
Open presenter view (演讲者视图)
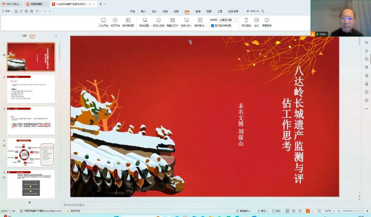[128, 22]
